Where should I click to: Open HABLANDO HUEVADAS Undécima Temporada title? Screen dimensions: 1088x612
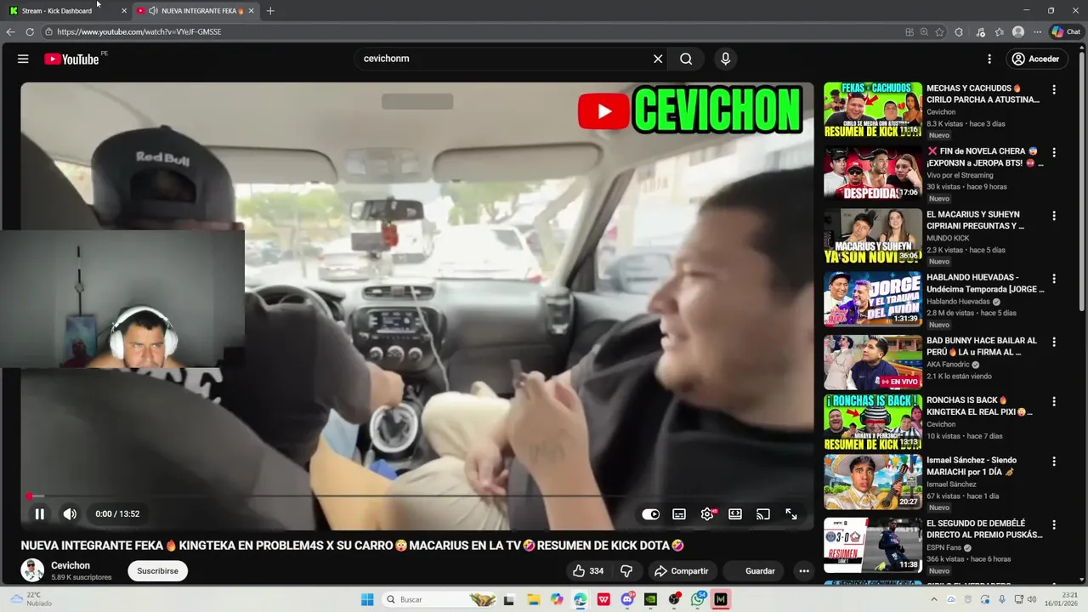coord(985,283)
